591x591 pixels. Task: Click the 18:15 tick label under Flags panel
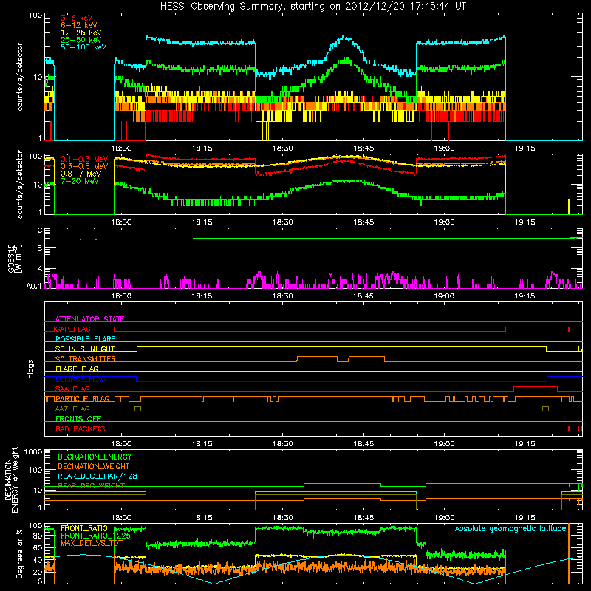tap(202, 444)
